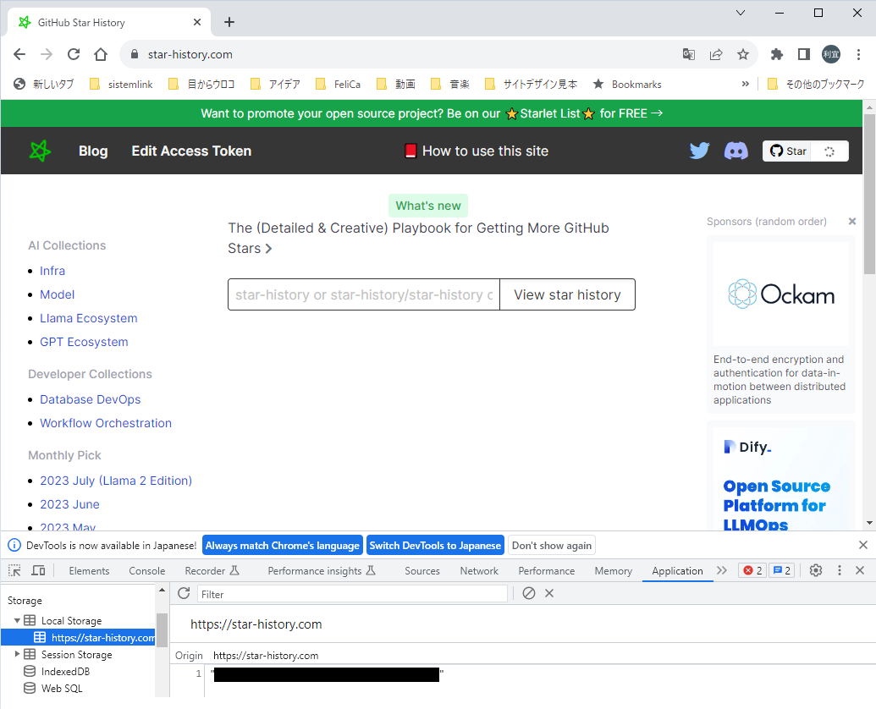Screen dimensions: 876x709
Task: Toggle the device emulation toolbar
Action: 37,570
